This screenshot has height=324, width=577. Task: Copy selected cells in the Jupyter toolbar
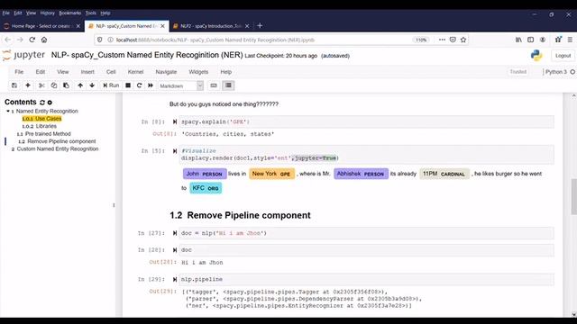click(54, 85)
